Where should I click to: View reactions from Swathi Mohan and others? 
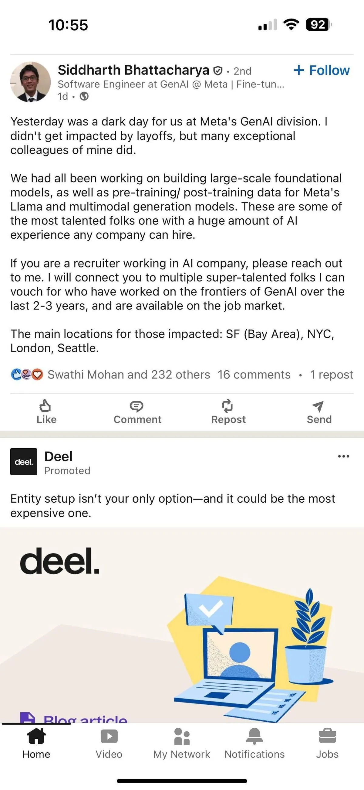pyautogui.click(x=129, y=375)
